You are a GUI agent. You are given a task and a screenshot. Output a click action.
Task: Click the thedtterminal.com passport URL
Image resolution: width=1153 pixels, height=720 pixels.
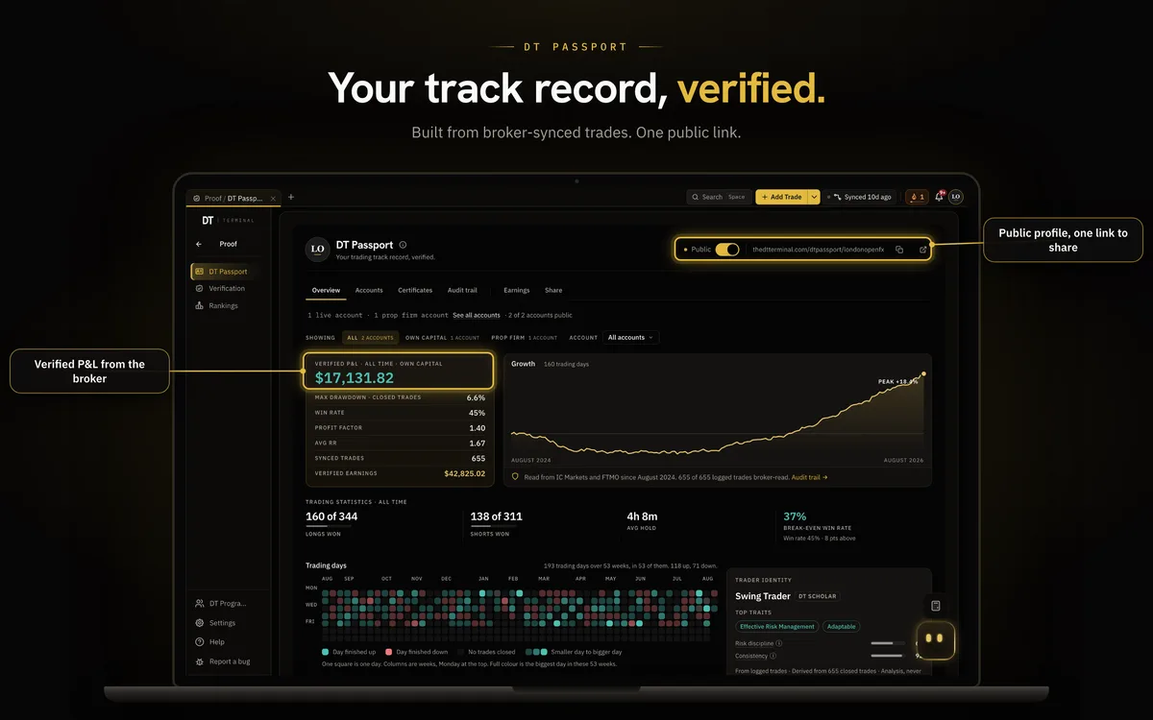(817, 250)
